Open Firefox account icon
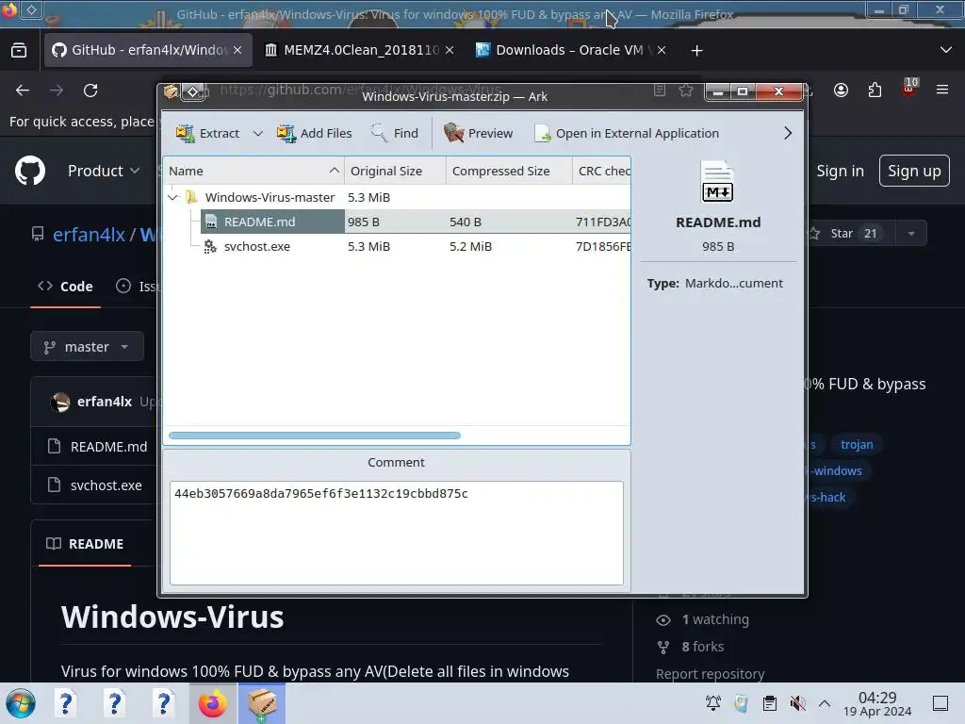 coord(841,90)
